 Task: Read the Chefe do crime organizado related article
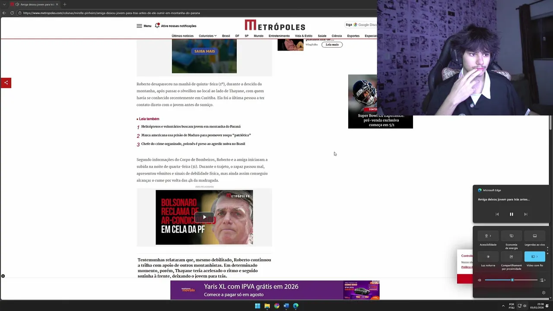pos(193,144)
